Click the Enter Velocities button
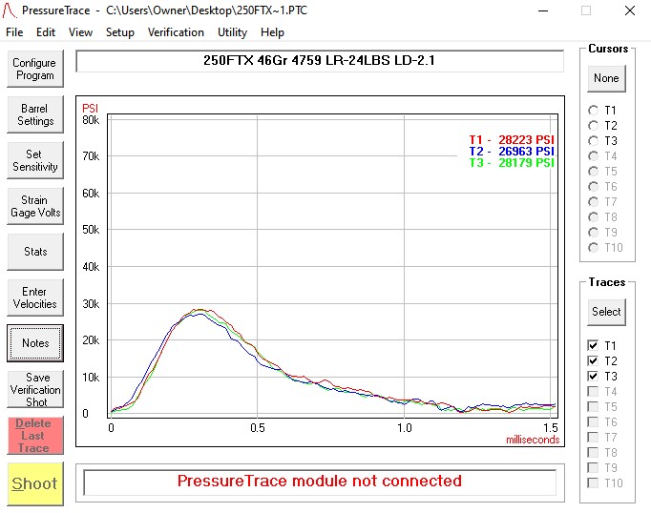The height and width of the screenshot is (513, 651). tap(35, 298)
